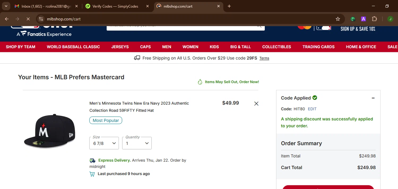The image size is (398, 189).
Task: Open the Collectibles menu
Action: 276,47
